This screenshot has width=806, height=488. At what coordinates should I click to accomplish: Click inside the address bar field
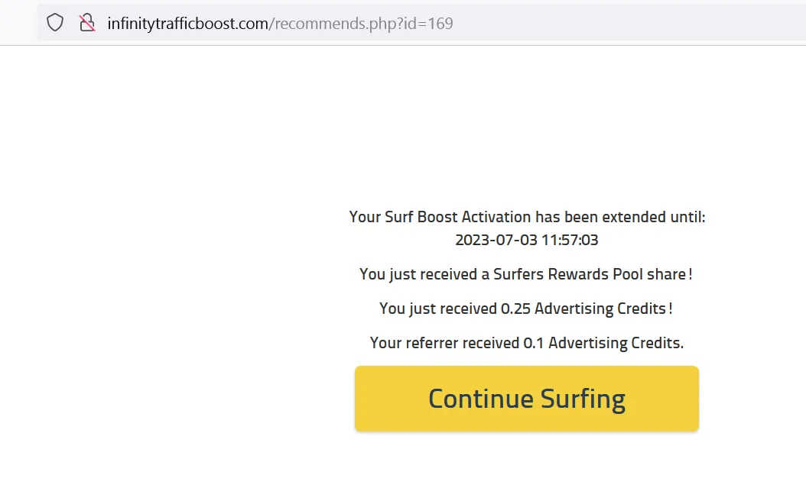click(612, 23)
